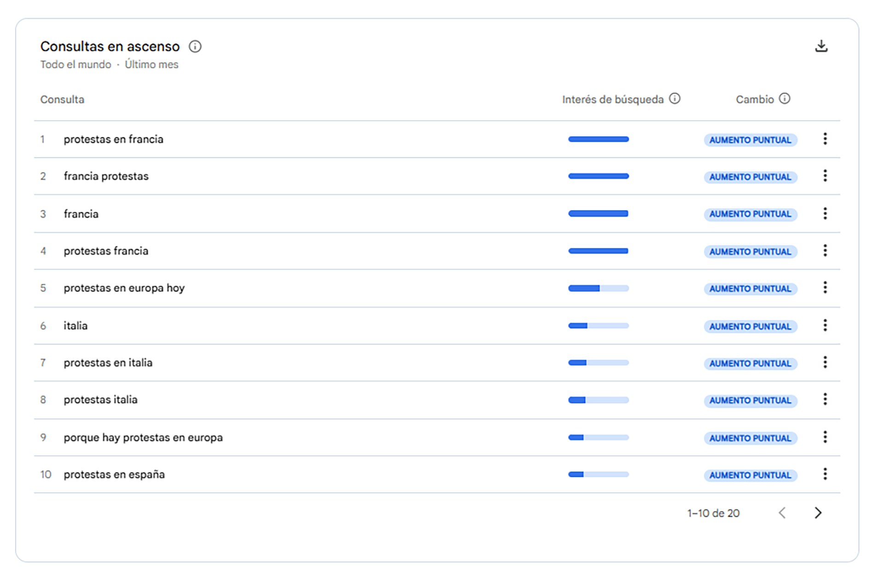Click the Cambio column header text
Screen dimensions: 884x570
(x=754, y=100)
